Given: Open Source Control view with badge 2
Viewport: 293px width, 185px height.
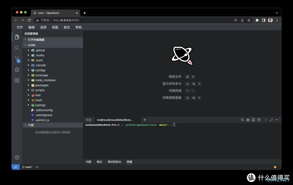Looking at the screenshot, I should point(17,59).
